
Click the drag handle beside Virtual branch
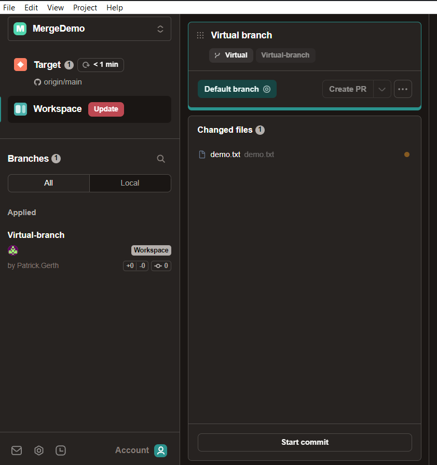coord(200,35)
